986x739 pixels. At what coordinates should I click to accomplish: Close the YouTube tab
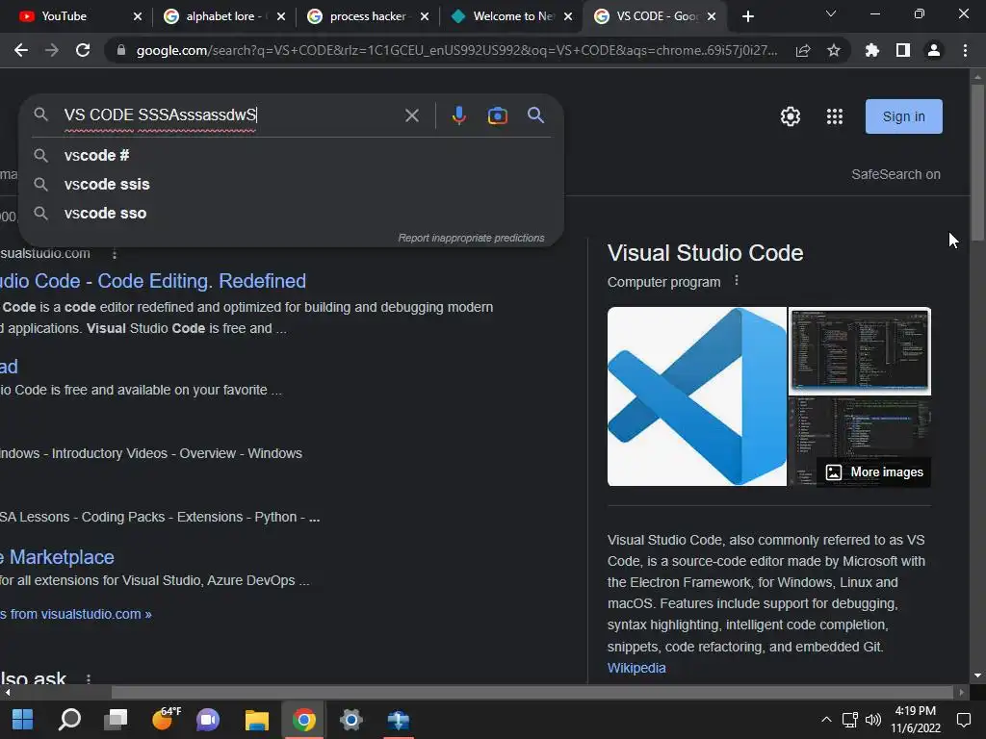pyautogui.click(x=138, y=16)
